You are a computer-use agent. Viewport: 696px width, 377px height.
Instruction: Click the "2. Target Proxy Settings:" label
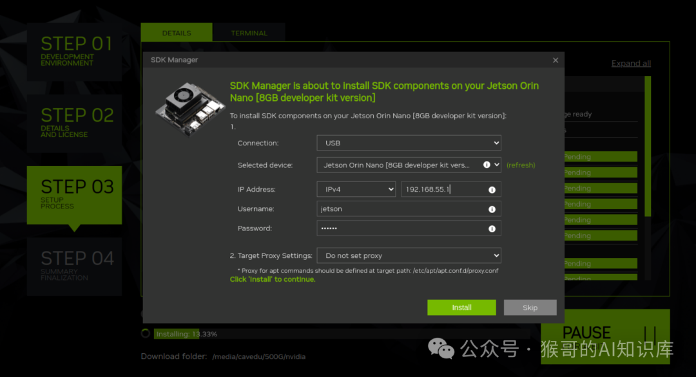(271, 255)
